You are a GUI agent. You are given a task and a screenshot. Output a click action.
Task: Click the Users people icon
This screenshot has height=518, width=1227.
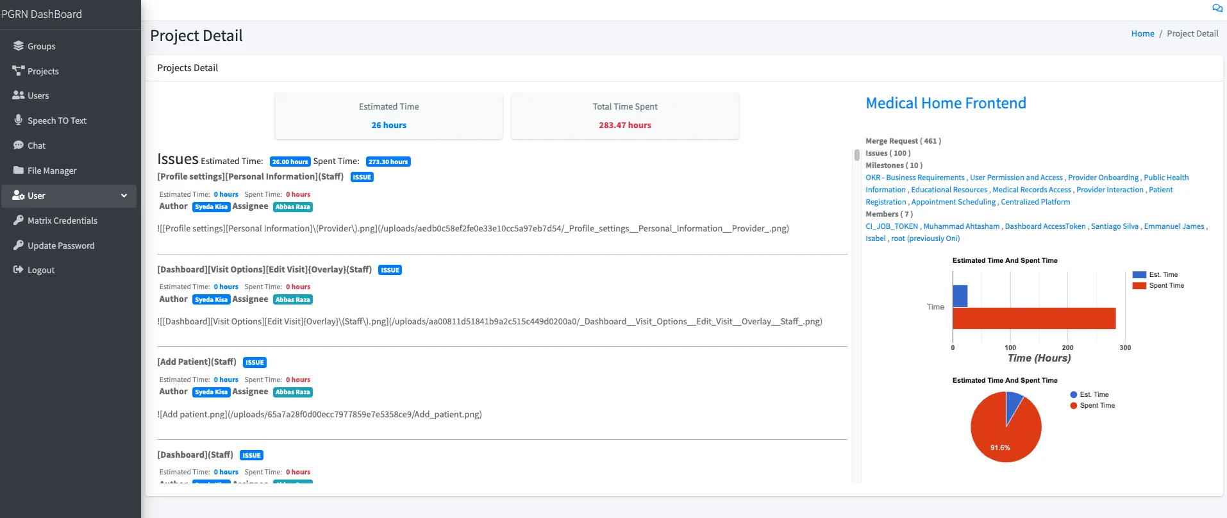pyautogui.click(x=18, y=96)
